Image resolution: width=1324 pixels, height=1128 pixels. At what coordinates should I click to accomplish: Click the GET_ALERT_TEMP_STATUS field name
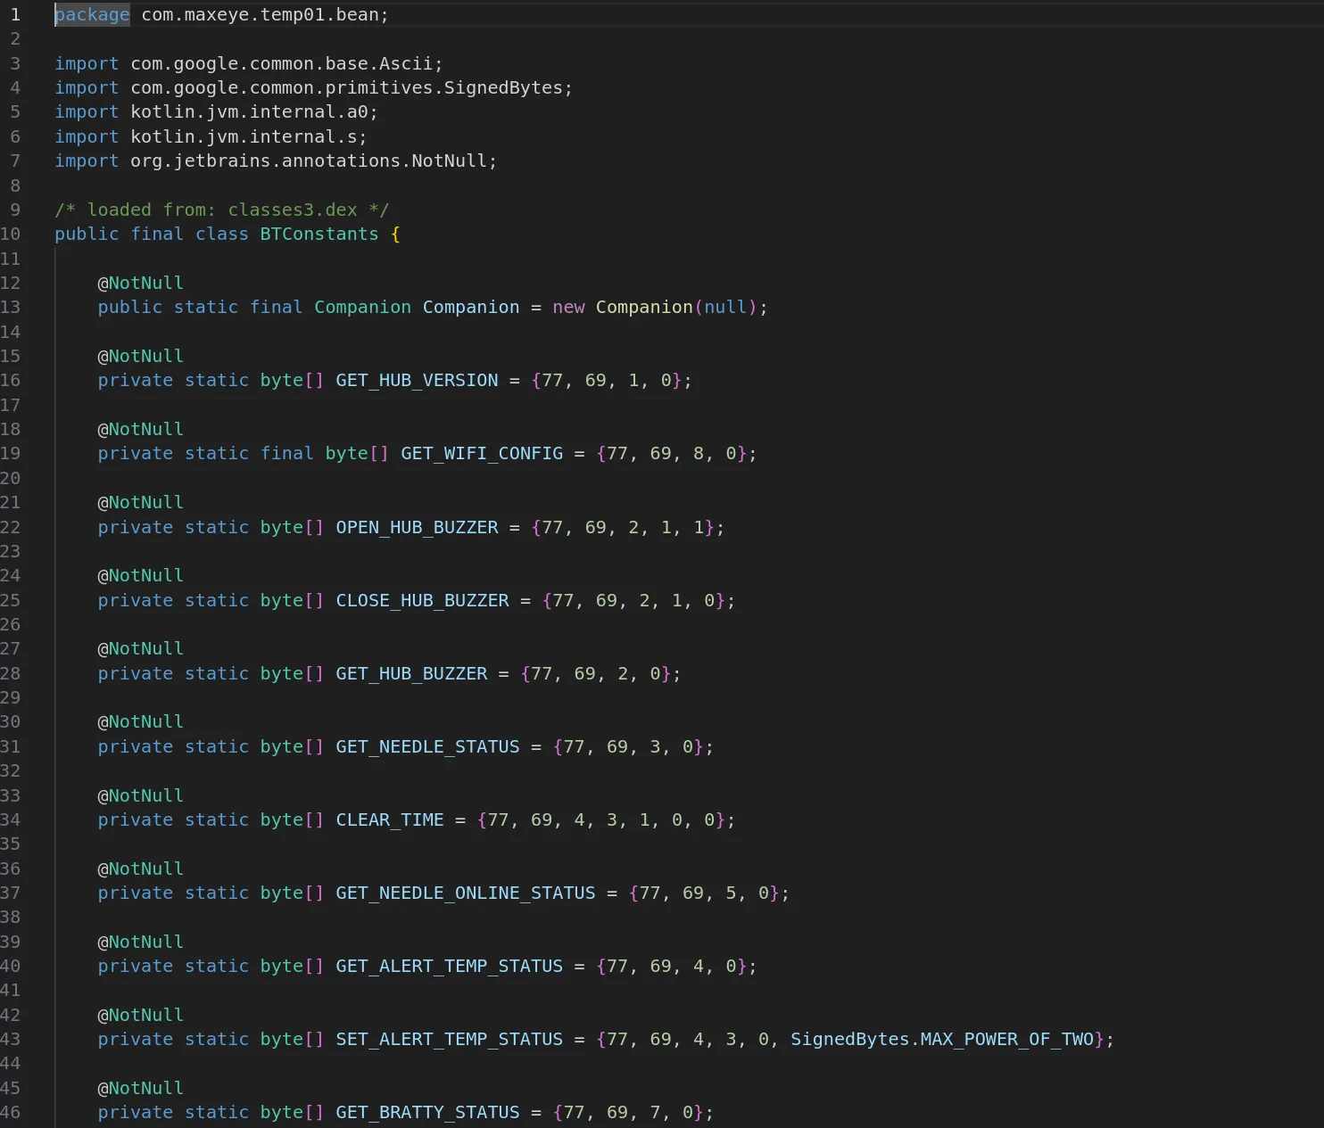(450, 966)
